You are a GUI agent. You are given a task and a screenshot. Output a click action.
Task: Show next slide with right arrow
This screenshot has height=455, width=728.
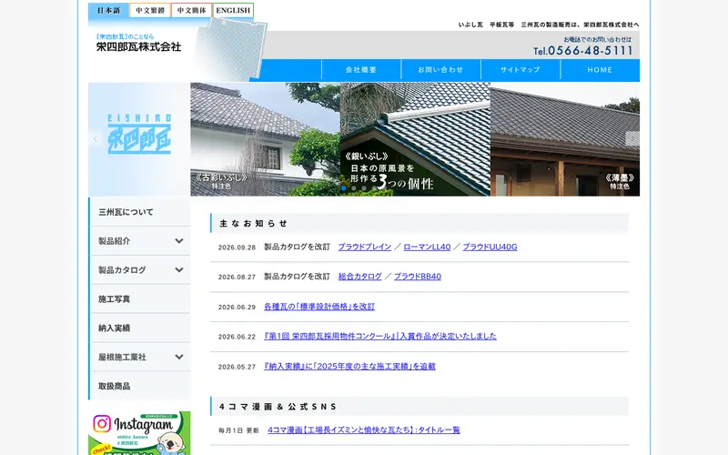[x=632, y=139]
